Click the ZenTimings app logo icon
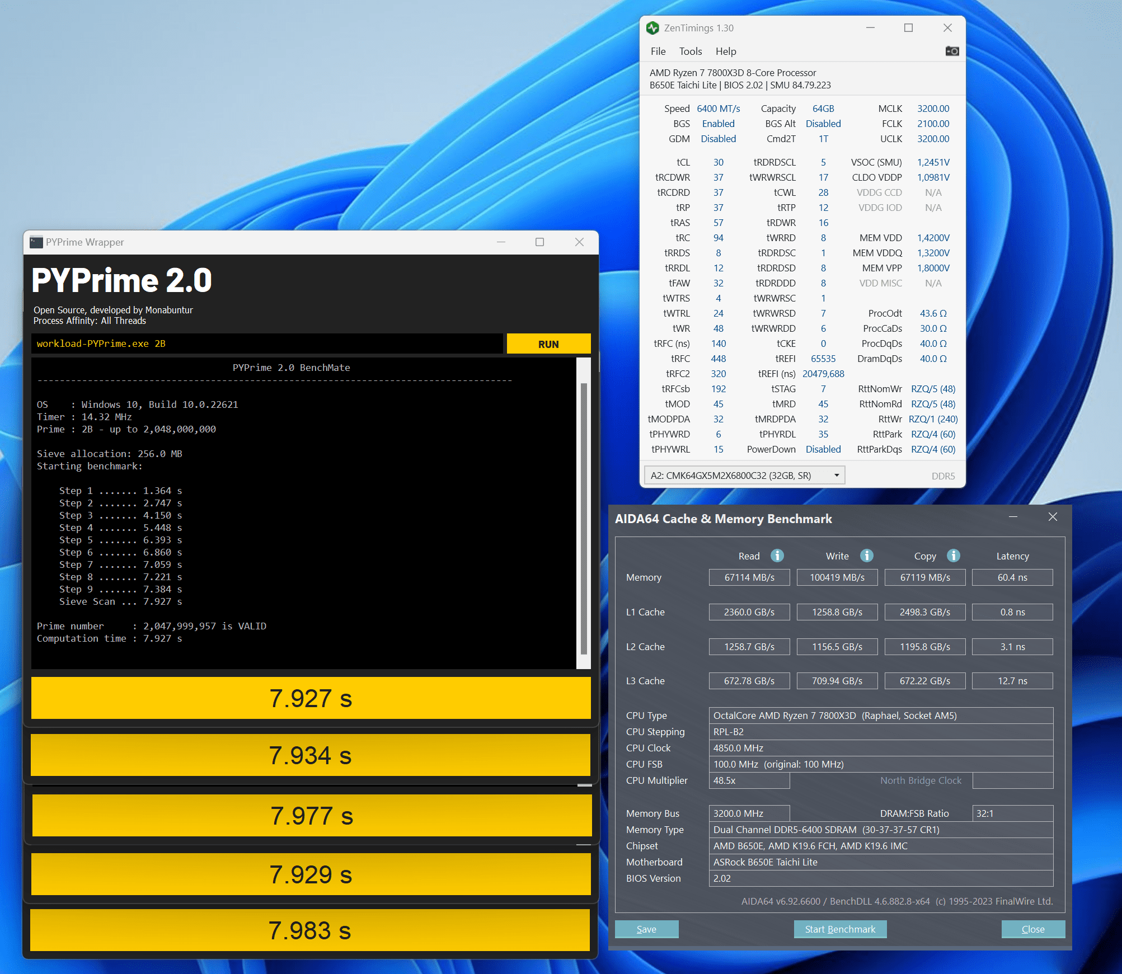Viewport: 1122px width, 974px height. (x=652, y=28)
